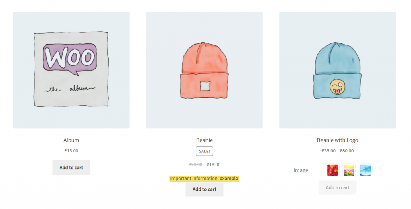The image size is (411, 209).
Task: Select the red leaves image swatch
Action: 332,170
